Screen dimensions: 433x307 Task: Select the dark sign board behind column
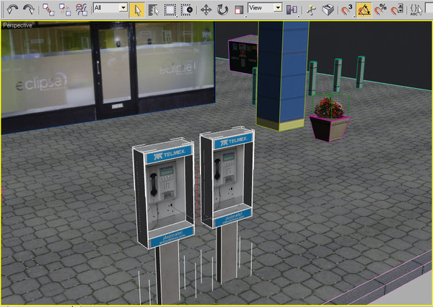pyautogui.click(x=242, y=56)
